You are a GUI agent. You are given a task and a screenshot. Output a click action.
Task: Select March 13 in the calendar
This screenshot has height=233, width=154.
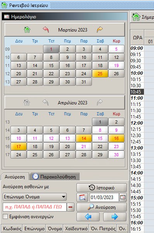point(19,65)
